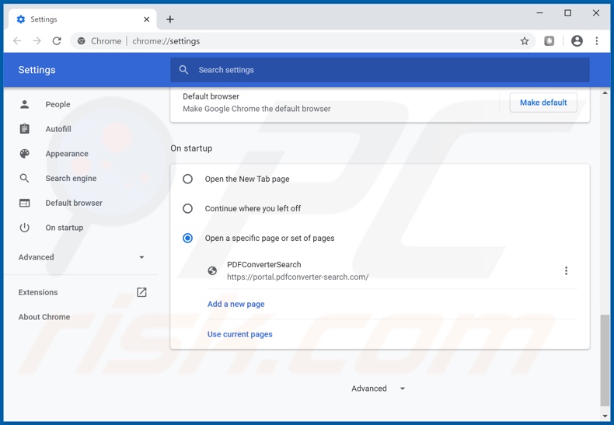The width and height of the screenshot is (614, 425).
Task: Go to Default browser settings
Action: [74, 203]
